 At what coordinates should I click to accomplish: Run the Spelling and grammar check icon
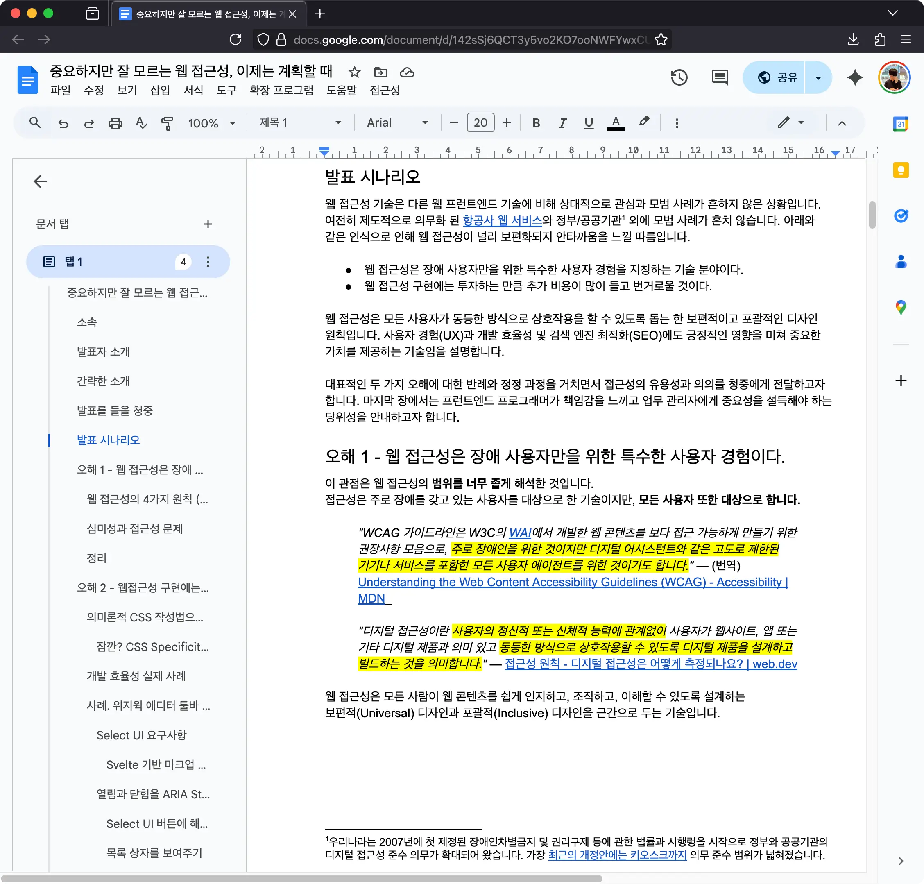[140, 123]
